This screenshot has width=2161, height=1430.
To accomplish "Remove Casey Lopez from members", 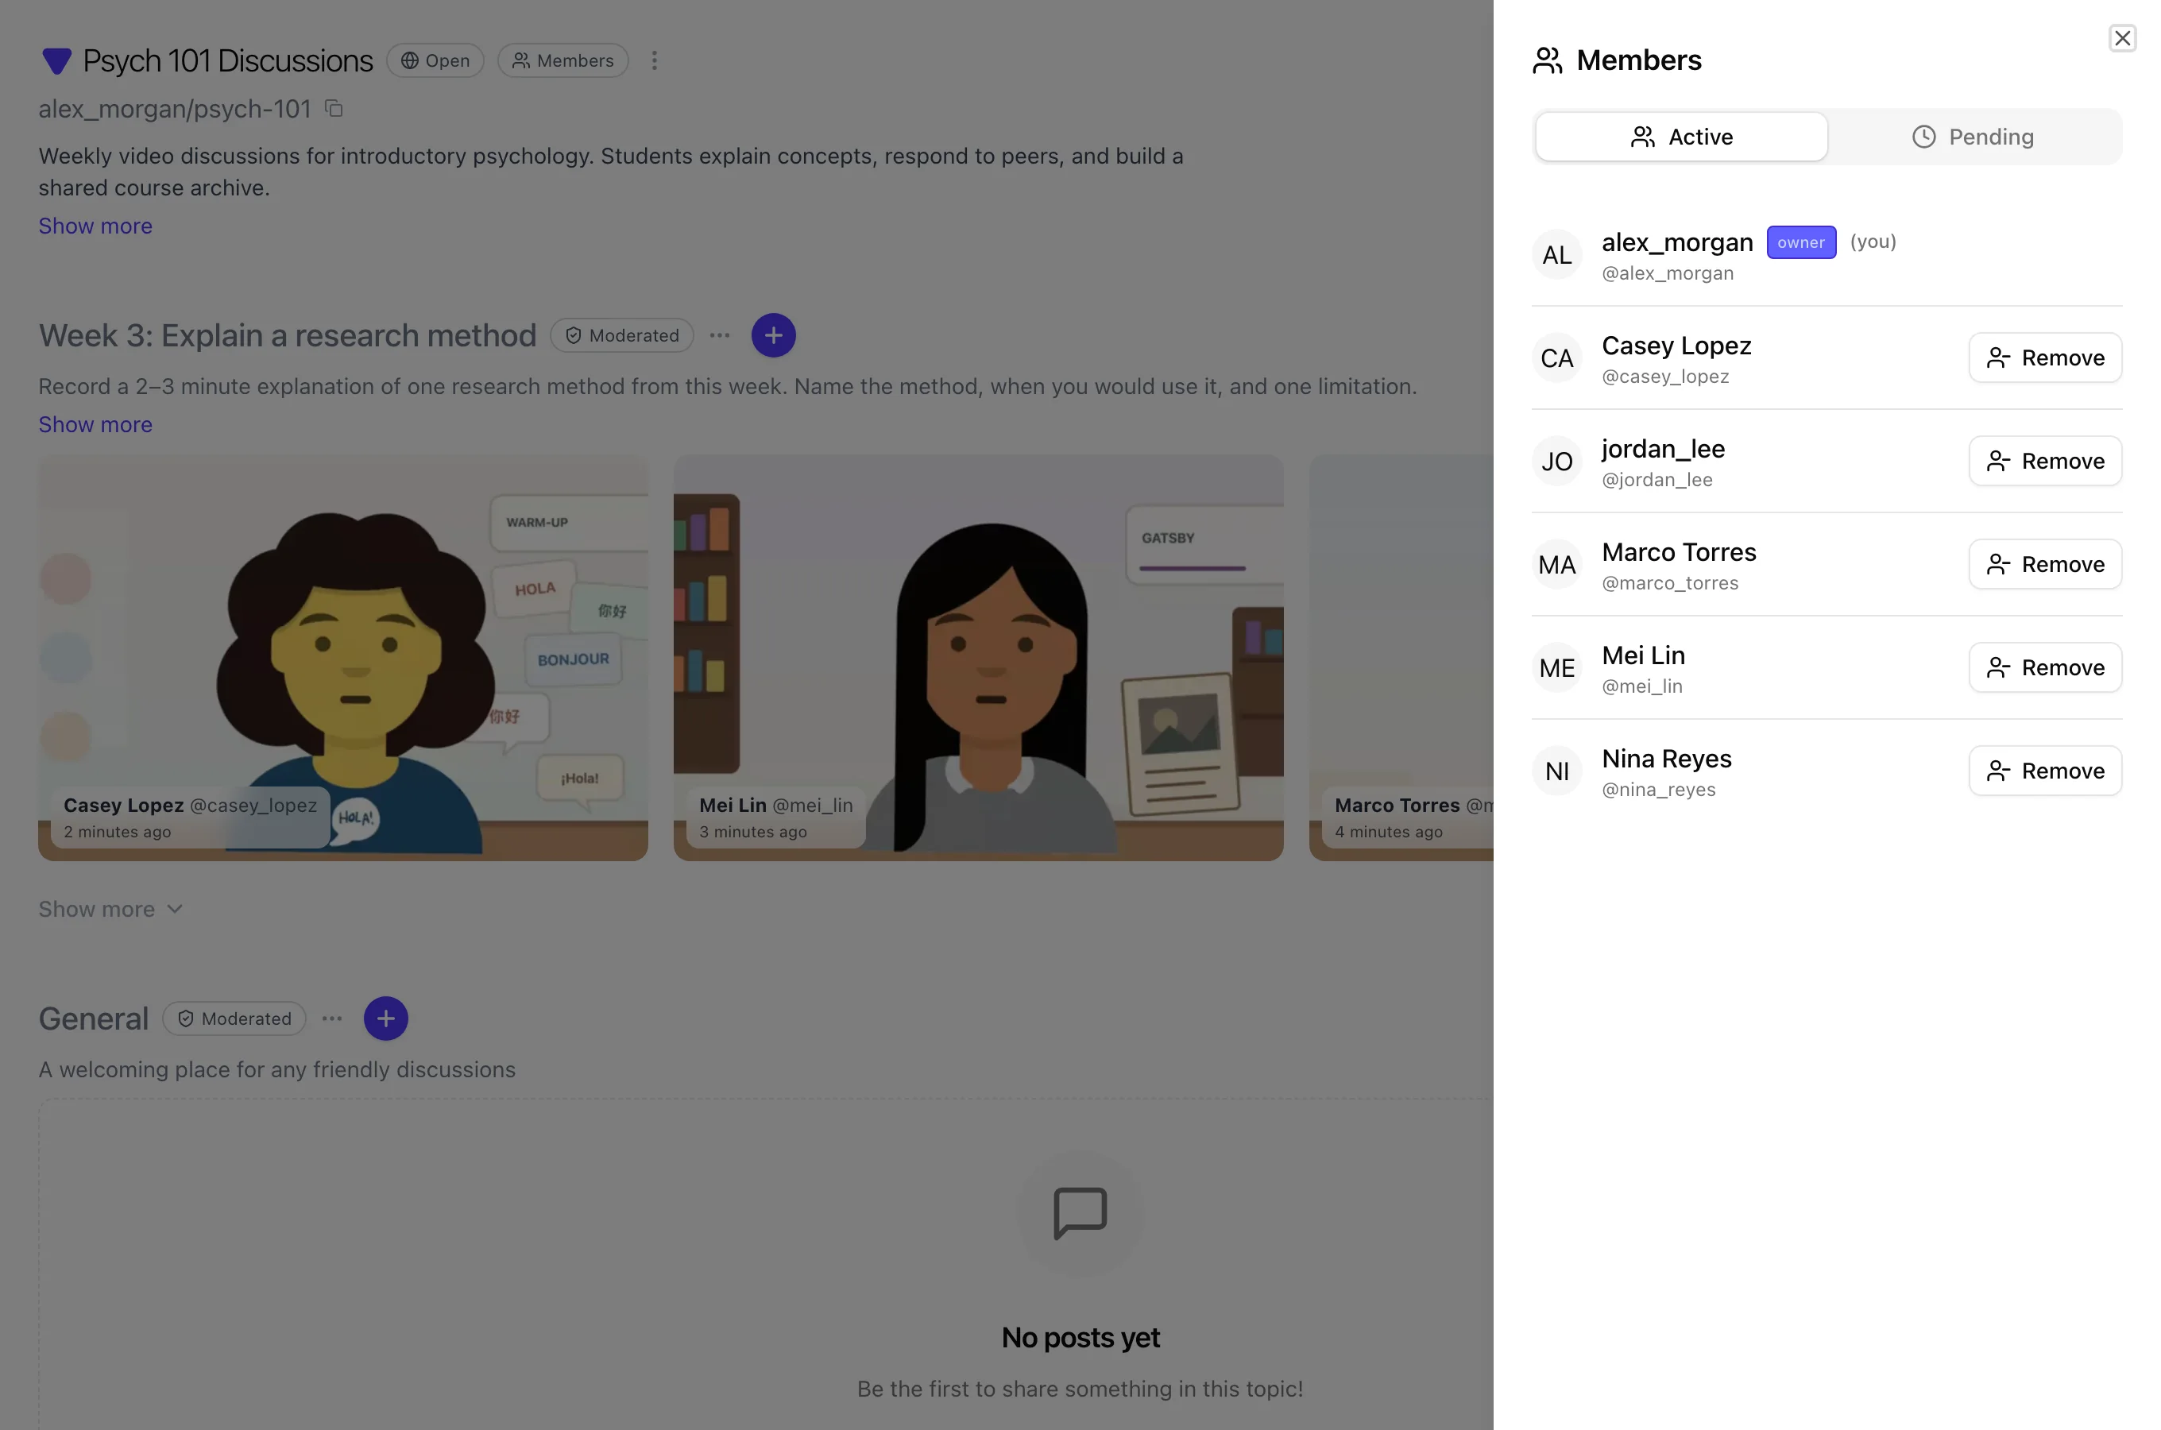I will pos(2045,357).
